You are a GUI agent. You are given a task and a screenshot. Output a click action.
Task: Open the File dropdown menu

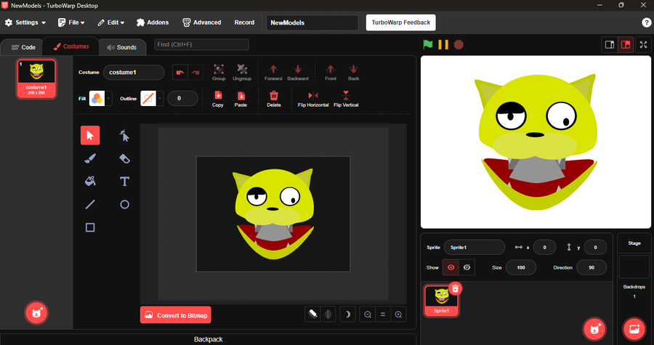click(72, 23)
